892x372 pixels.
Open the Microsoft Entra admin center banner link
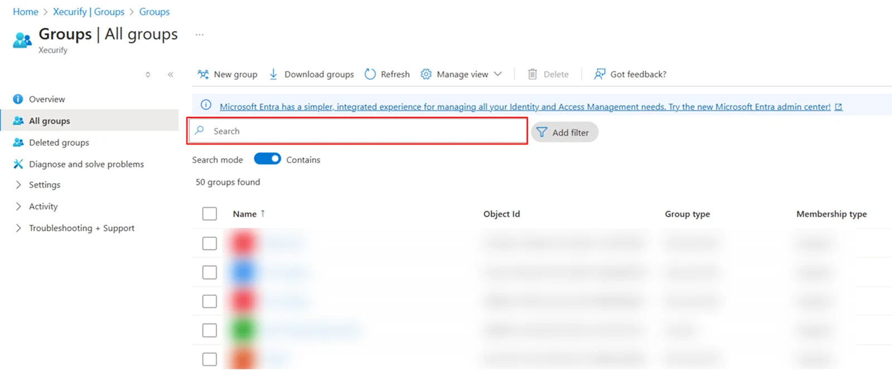(525, 107)
